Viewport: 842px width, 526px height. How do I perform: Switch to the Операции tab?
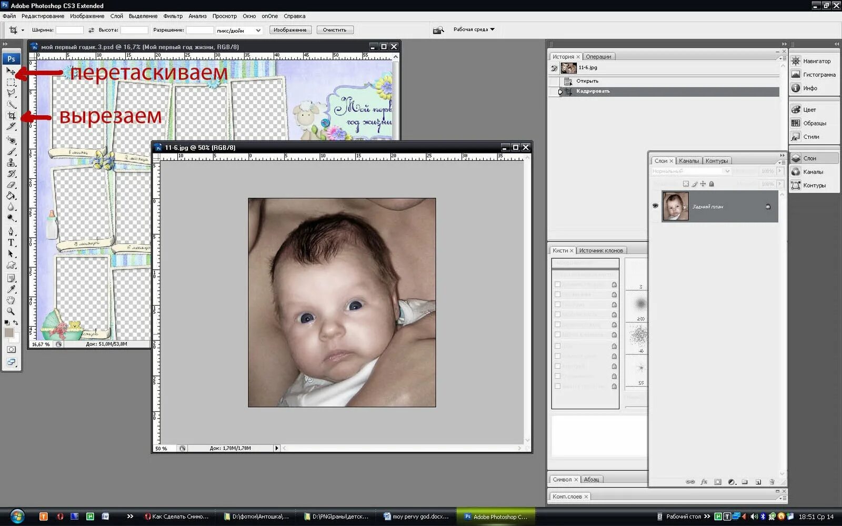[598, 57]
